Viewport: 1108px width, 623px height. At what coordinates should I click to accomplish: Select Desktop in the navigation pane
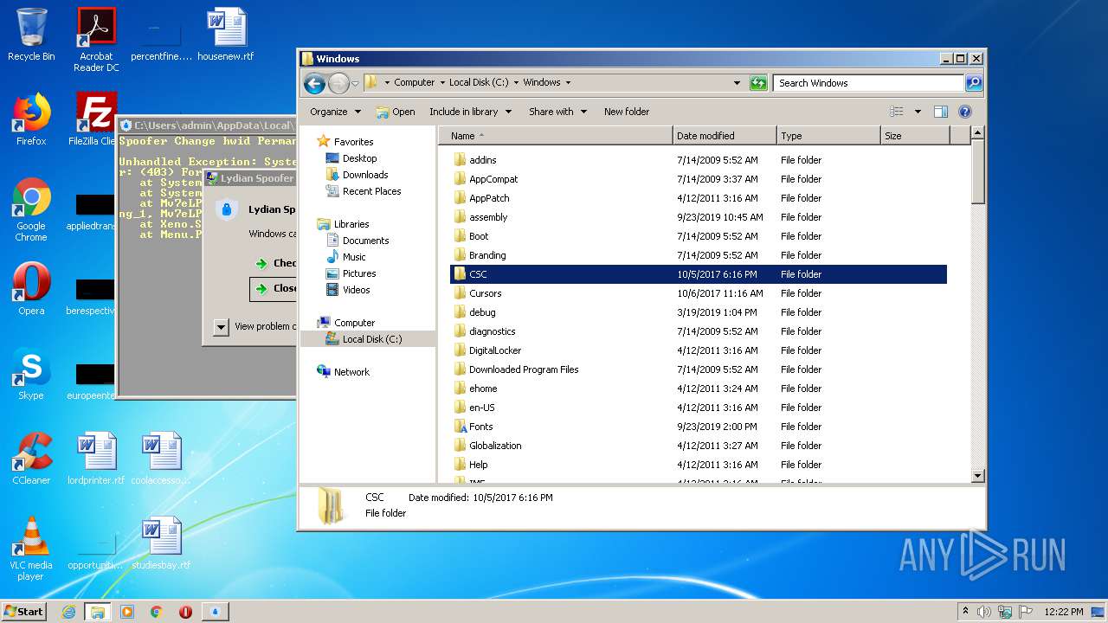pyautogui.click(x=359, y=158)
